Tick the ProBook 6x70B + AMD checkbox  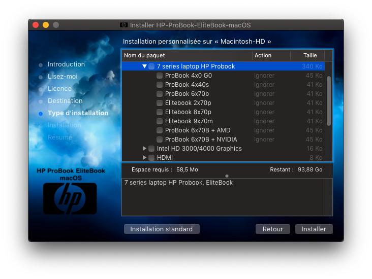pos(160,130)
